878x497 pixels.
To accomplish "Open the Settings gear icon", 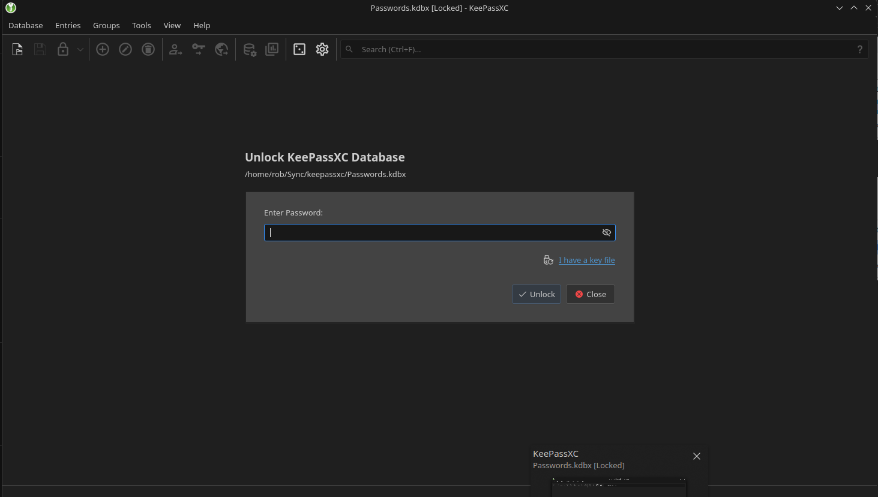I will coord(322,49).
